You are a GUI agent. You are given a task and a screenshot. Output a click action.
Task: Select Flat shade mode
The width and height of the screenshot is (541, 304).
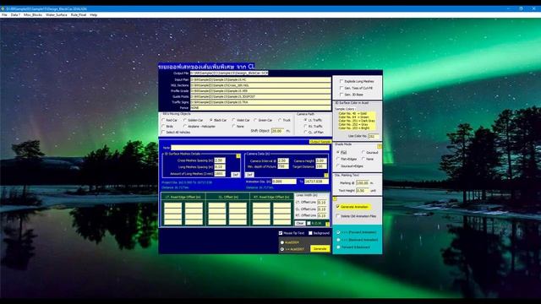pos(338,152)
